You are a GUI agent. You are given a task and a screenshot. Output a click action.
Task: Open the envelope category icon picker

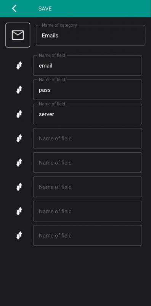(x=18, y=35)
